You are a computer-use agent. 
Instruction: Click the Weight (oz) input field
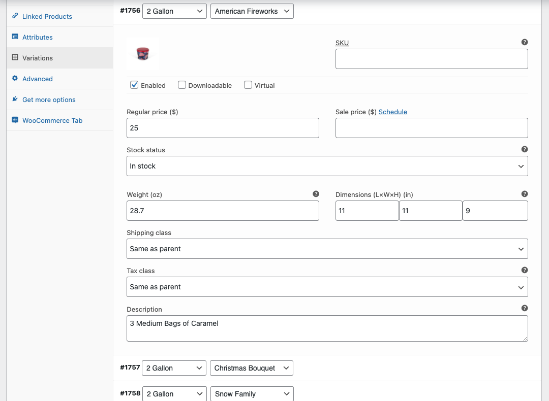[x=223, y=211]
